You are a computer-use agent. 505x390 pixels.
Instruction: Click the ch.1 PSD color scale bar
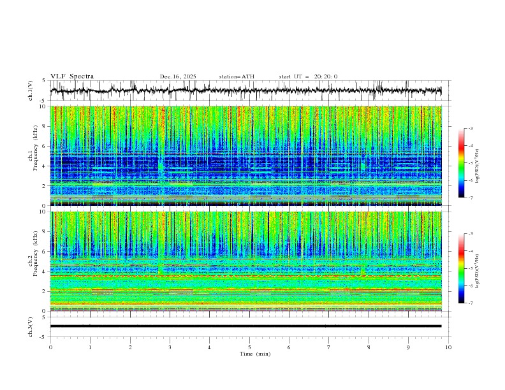[462, 162]
